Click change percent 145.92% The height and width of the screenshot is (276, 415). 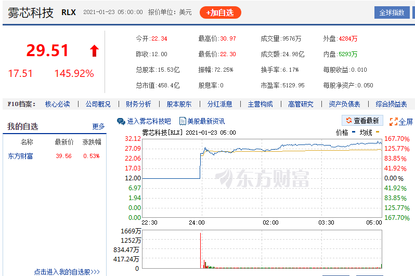point(74,74)
